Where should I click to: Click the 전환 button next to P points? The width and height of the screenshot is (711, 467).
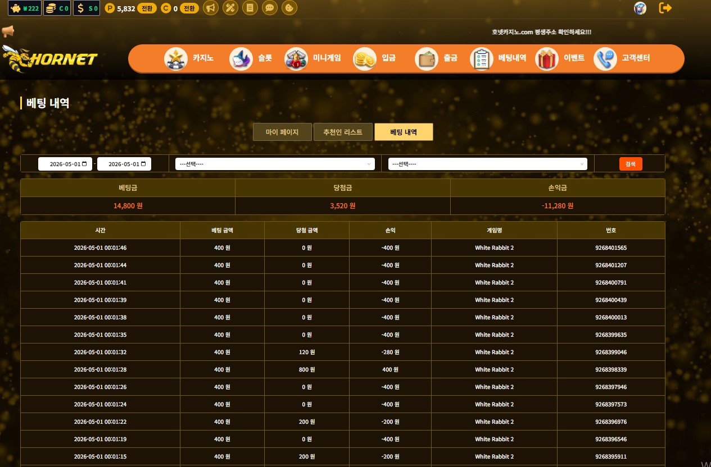(x=147, y=8)
